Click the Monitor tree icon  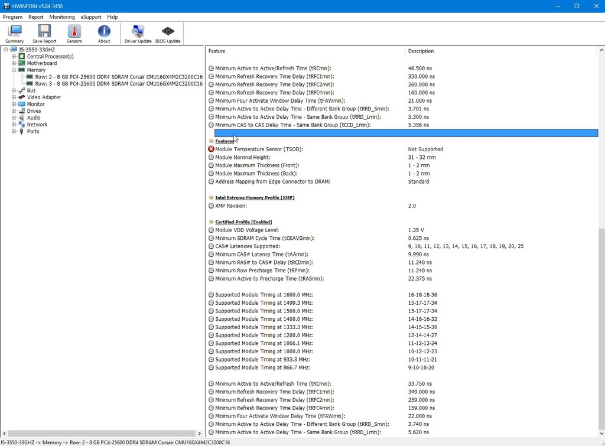coord(22,104)
